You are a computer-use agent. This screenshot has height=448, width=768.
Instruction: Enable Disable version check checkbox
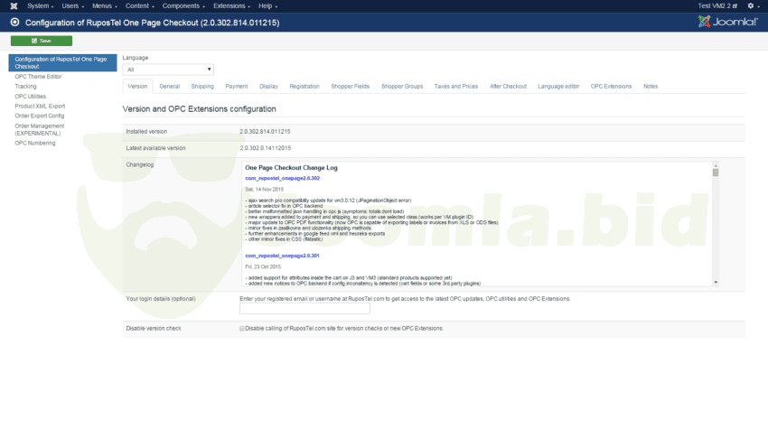242,328
